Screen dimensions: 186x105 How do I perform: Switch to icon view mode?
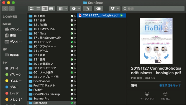(32, 9)
